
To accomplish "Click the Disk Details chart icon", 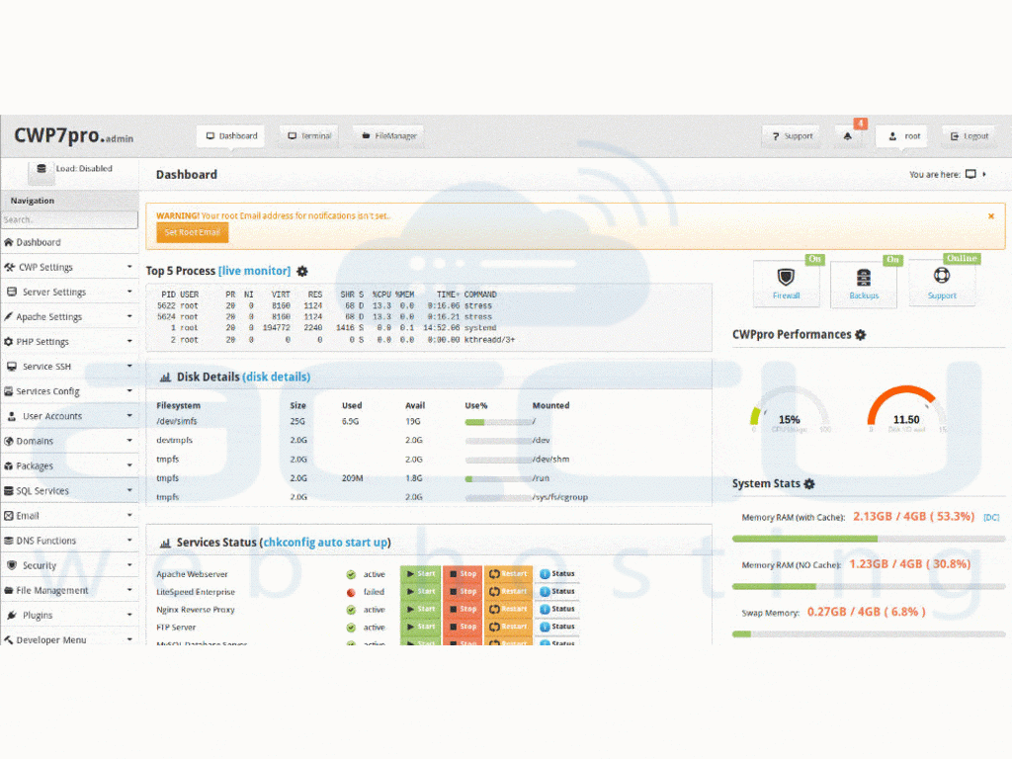I will tap(165, 377).
